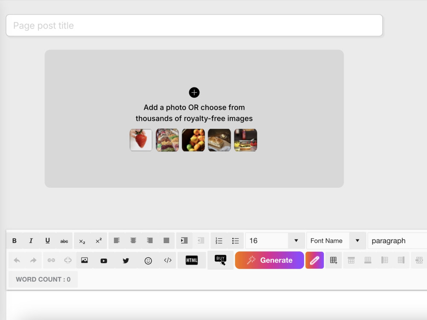427x320 pixels.
Task: Toggle underline formatting
Action: 47,241
